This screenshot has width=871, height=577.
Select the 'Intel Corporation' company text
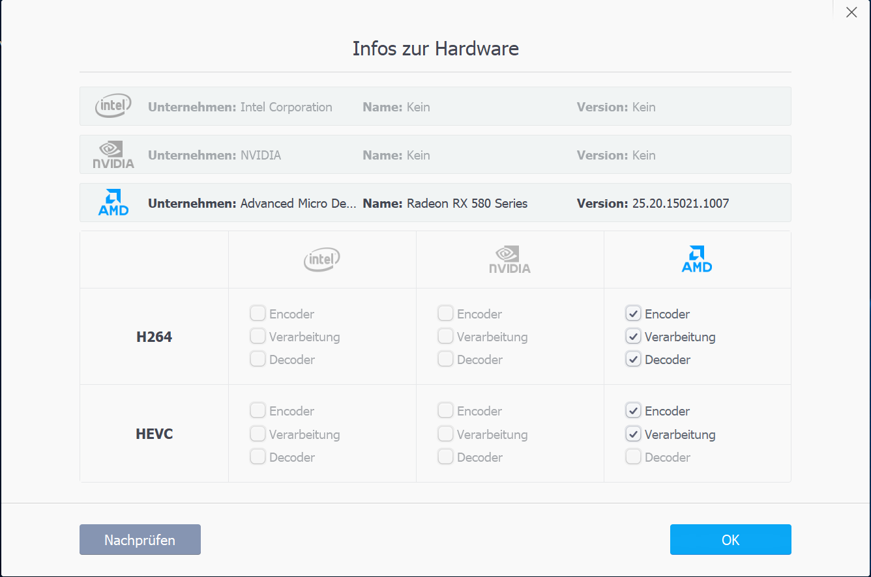pyautogui.click(x=286, y=107)
